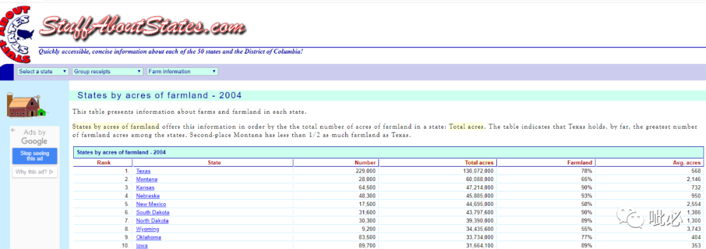Click the back arrow in the ad panel

[x=14, y=131]
